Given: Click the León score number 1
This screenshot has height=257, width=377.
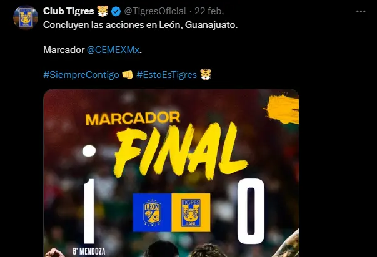Looking at the screenshot, I should click(89, 211).
